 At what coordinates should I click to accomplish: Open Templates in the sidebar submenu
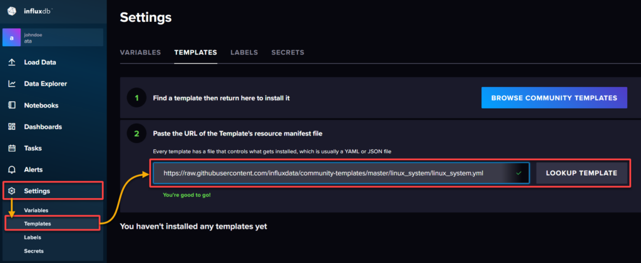[38, 223]
